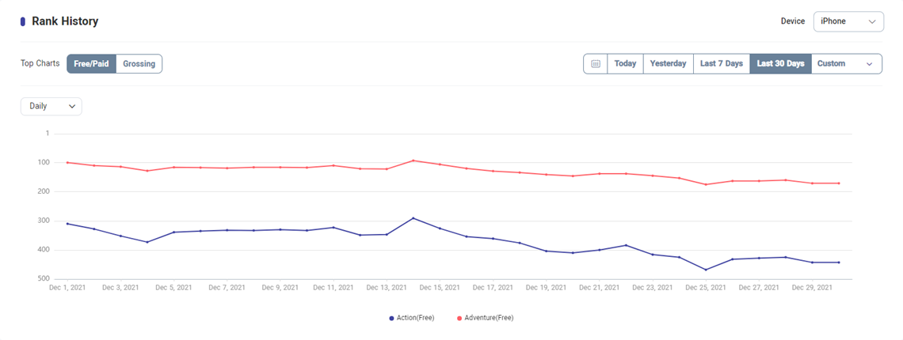This screenshot has width=903, height=340.
Task: Open the calendar date picker icon
Action: coord(596,64)
